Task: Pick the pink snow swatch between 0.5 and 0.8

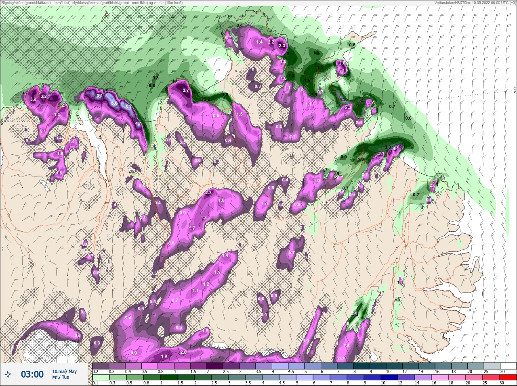Action: coord(150,366)
